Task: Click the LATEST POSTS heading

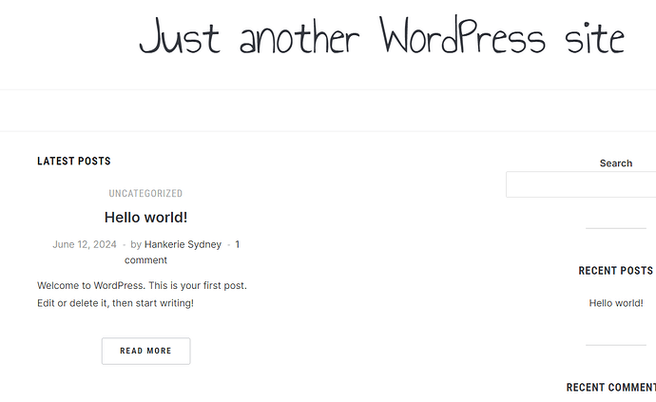Action: 74,161
